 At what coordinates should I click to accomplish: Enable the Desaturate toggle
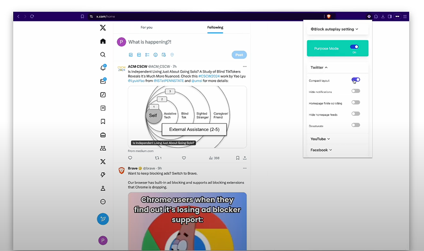[x=356, y=125]
